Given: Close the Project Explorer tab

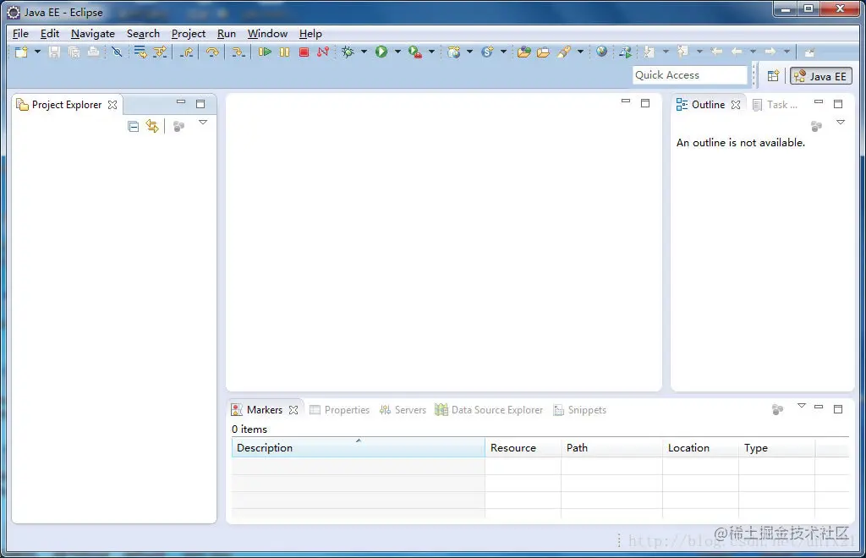Looking at the screenshot, I should click(x=112, y=105).
